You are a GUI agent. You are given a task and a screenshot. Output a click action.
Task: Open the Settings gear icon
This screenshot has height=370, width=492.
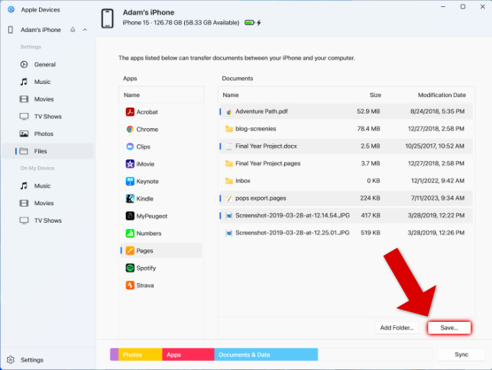coord(11,359)
